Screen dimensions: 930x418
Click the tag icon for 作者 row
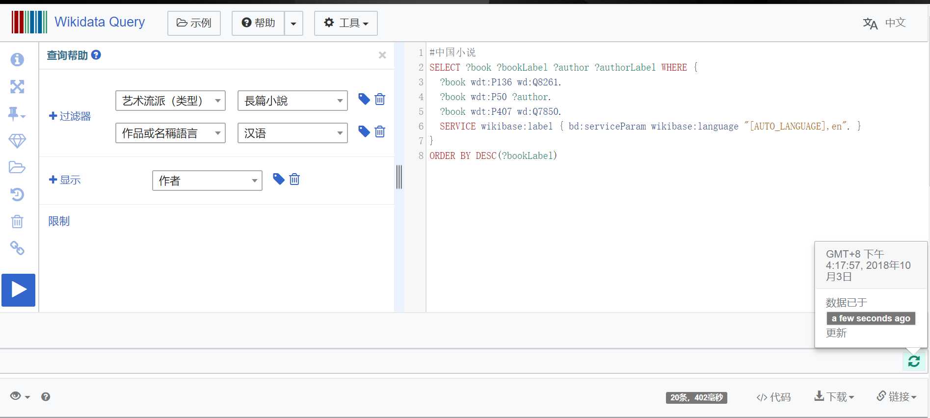(x=278, y=179)
